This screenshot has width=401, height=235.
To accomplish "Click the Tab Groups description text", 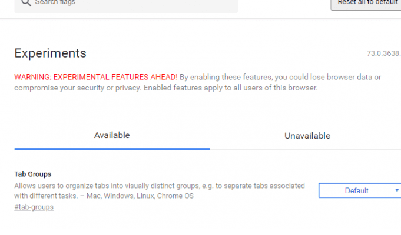I will coord(160,190).
